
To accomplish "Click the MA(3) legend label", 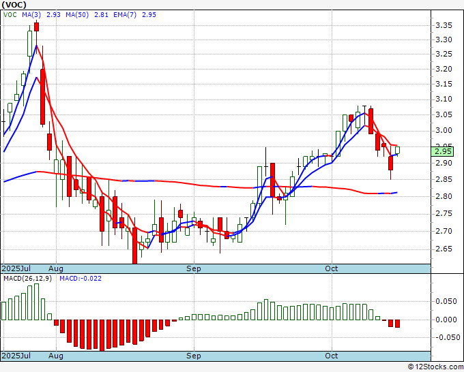I will (31, 15).
